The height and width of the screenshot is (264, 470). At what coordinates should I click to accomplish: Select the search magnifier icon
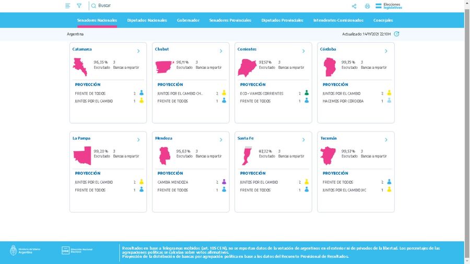coord(93,6)
